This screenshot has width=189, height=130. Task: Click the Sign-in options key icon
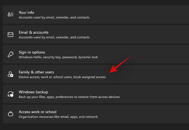[11, 54]
